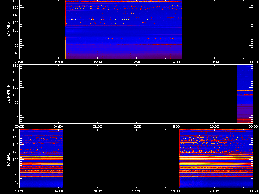259x194 pixels.
Task: Select the 160 tick label on Learmonth axis
Action: coord(16,72)
